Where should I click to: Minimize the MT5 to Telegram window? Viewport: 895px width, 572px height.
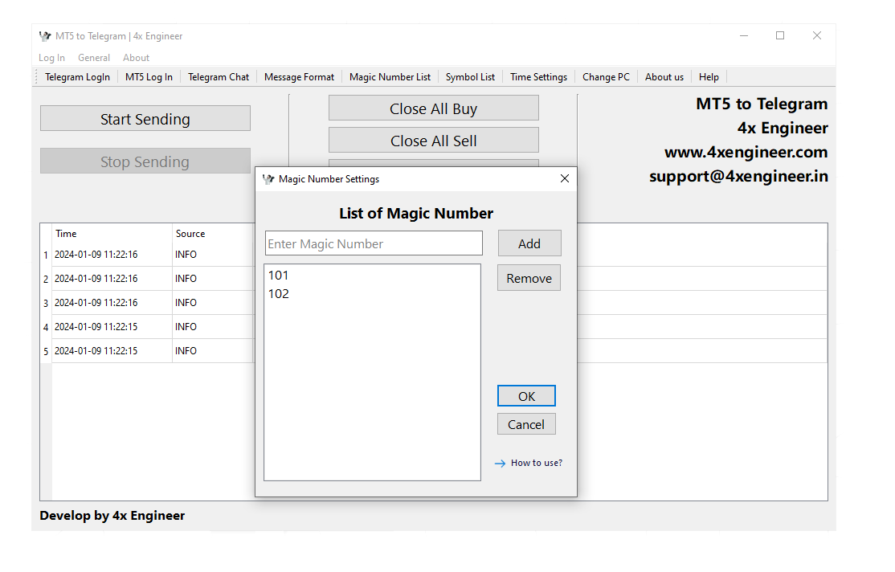pos(744,35)
